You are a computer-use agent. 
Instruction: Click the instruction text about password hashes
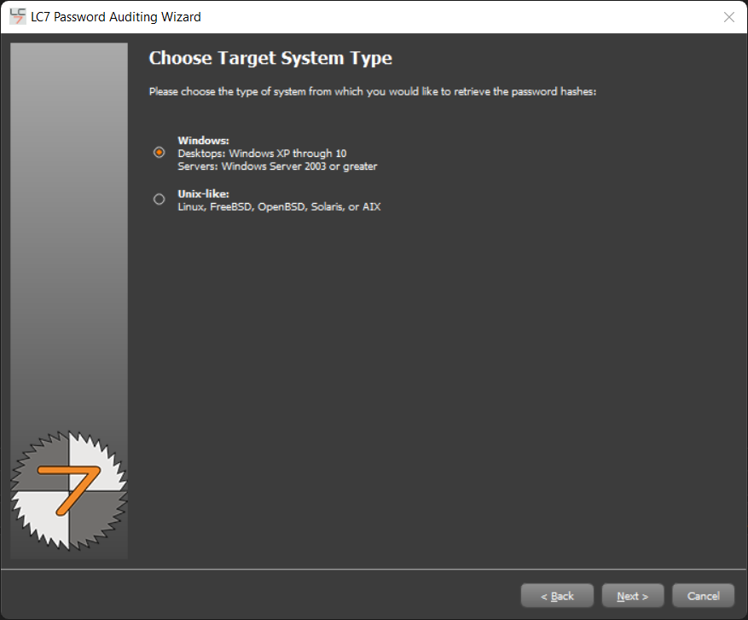[x=373, y=91]
